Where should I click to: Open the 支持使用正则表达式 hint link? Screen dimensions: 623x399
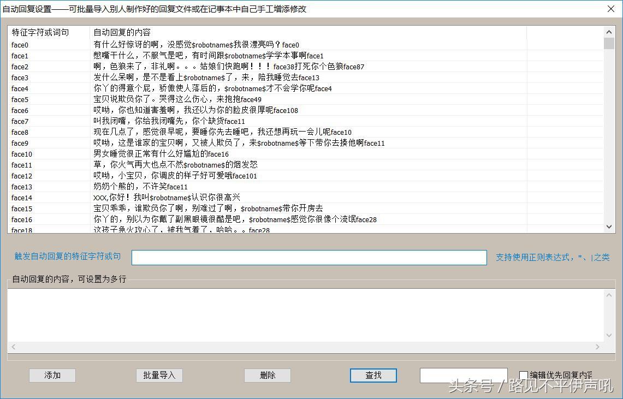coord(552,257)
